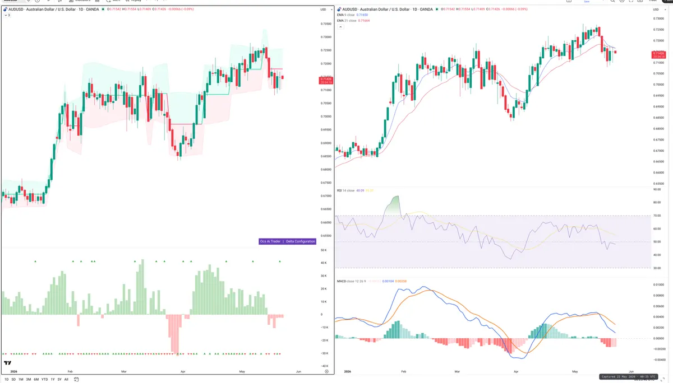The image size is (673, 383).
Task: Set time range to 1D
Action: tap(6, 379)
